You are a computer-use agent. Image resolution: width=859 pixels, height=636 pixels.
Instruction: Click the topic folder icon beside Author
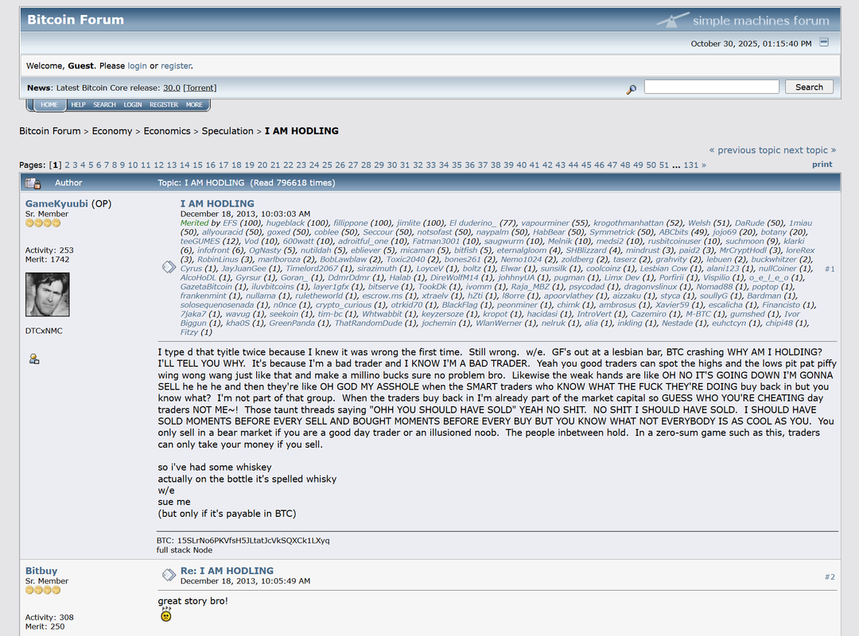[x=33, y=183]
